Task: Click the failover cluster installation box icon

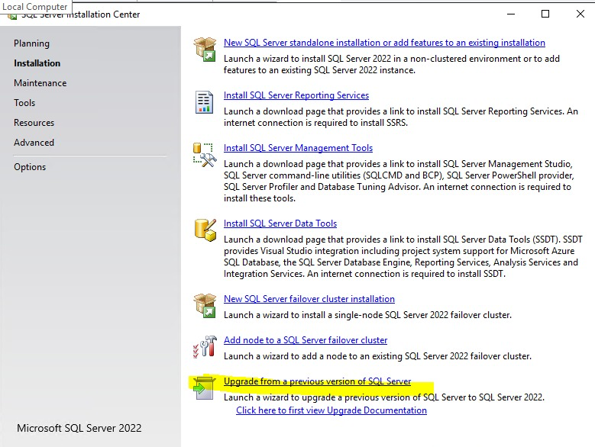Action: (x=205, y=305)
